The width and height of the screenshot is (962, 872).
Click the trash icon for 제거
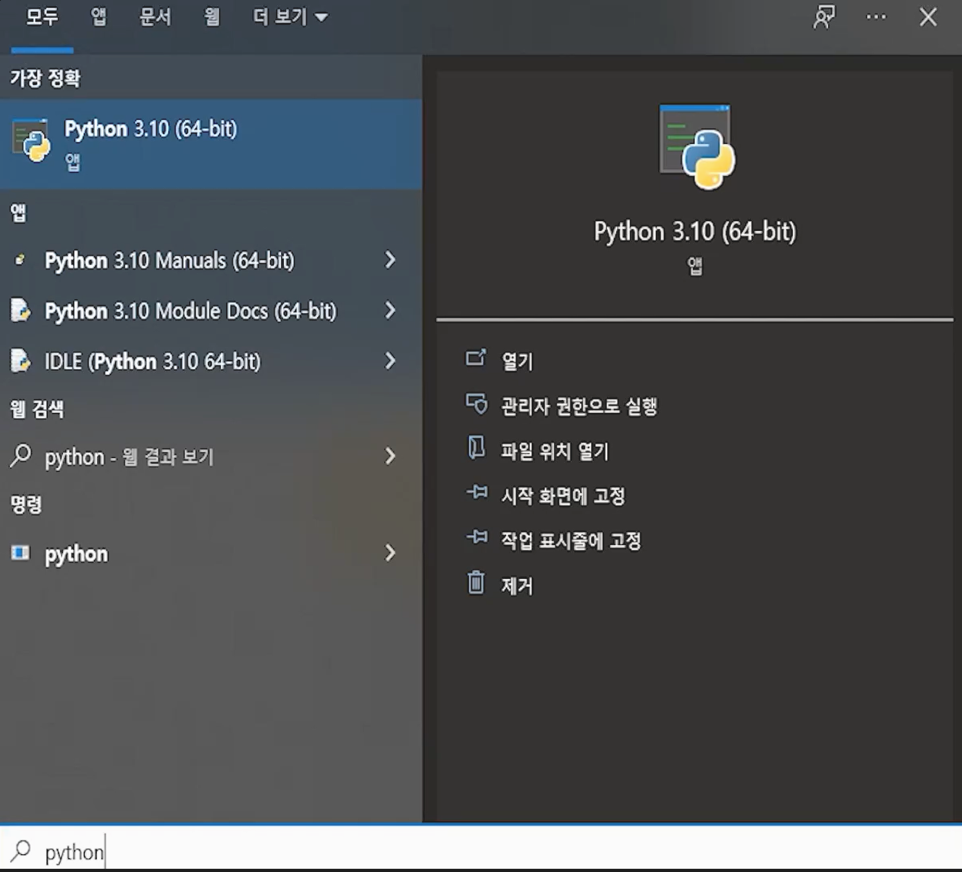(476, 583)
